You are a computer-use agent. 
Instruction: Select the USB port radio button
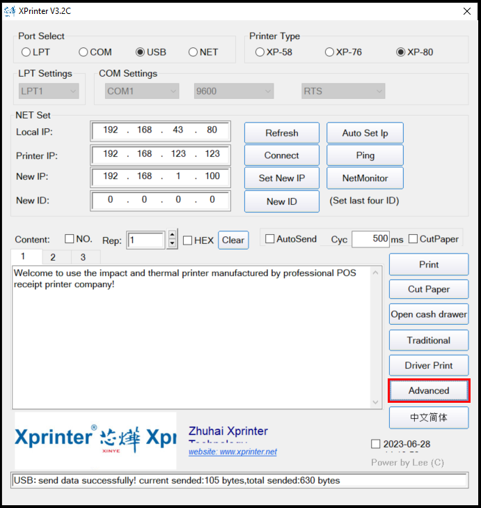[x=140, y=52]
